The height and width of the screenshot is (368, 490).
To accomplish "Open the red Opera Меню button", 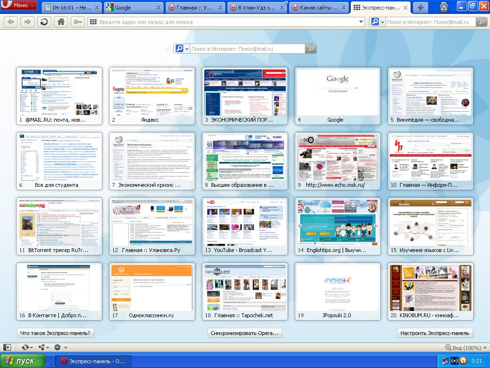I will (x=19, y=6).
